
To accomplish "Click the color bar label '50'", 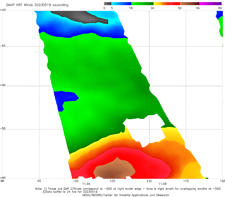I will click(x=180, y=8).
